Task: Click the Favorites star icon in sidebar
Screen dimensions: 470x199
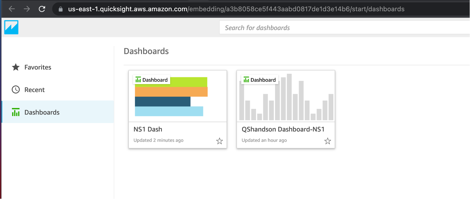Action: 16,67
